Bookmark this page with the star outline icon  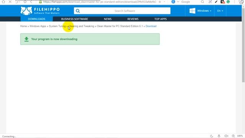(25, 2)
